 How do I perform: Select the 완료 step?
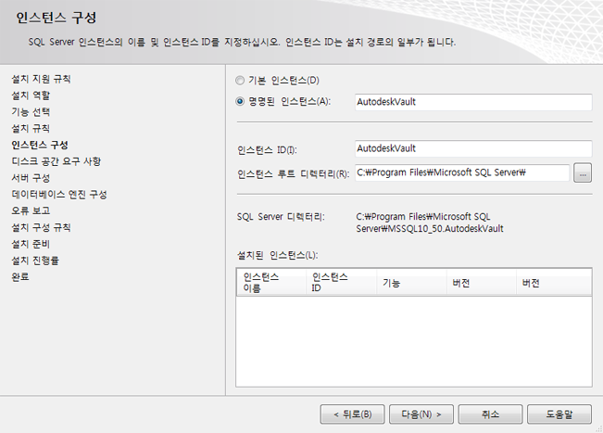(x=20, y=276)
